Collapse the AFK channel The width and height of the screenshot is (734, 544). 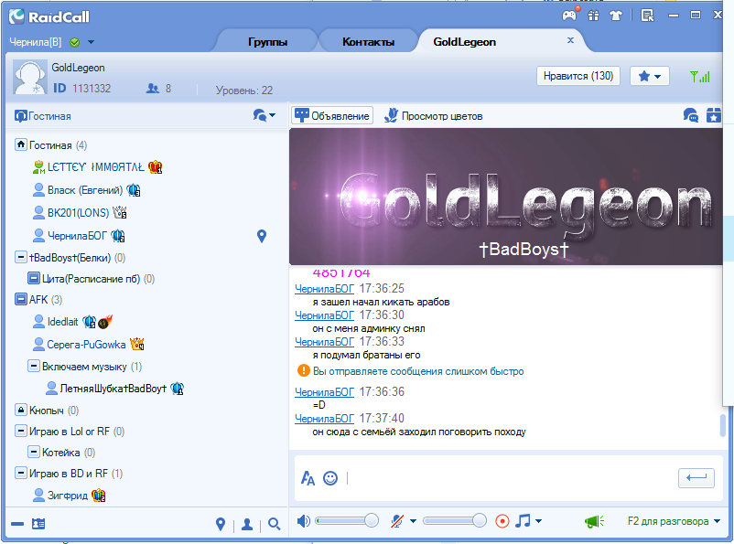[21, 299]
